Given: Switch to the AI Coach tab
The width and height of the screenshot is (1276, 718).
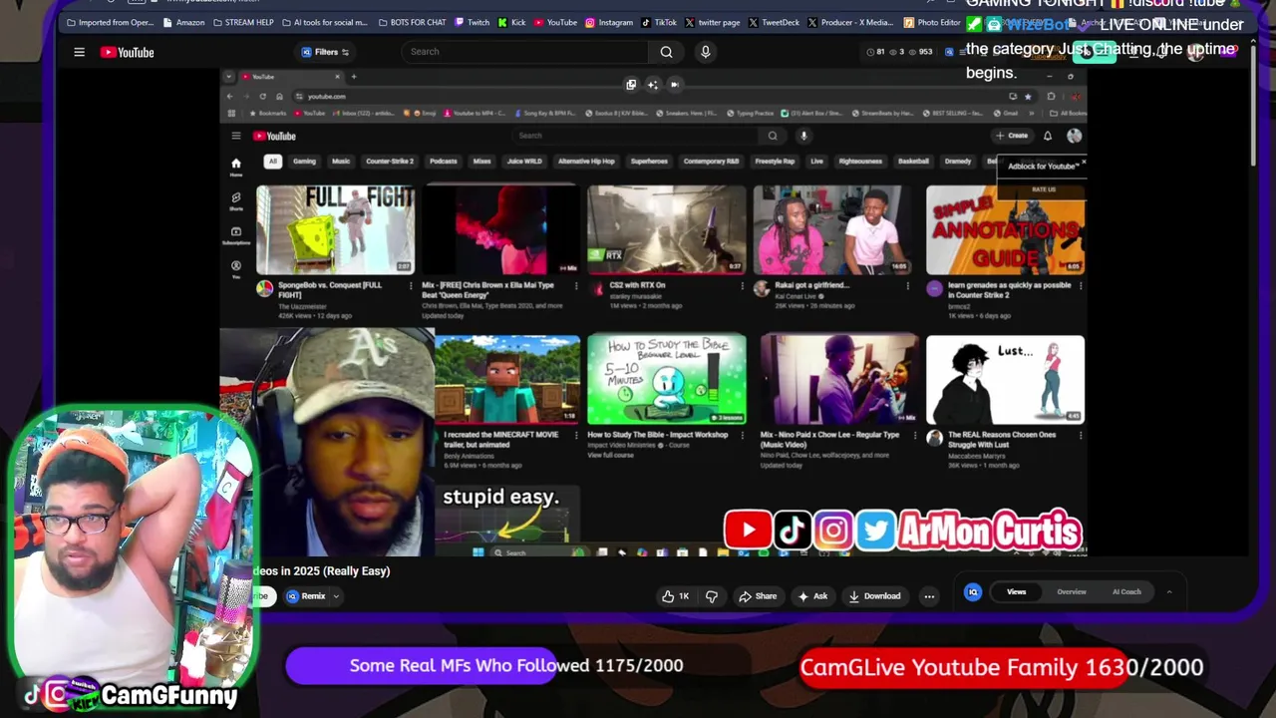Looking at the screenshot, I should [x=1126, y=592].
